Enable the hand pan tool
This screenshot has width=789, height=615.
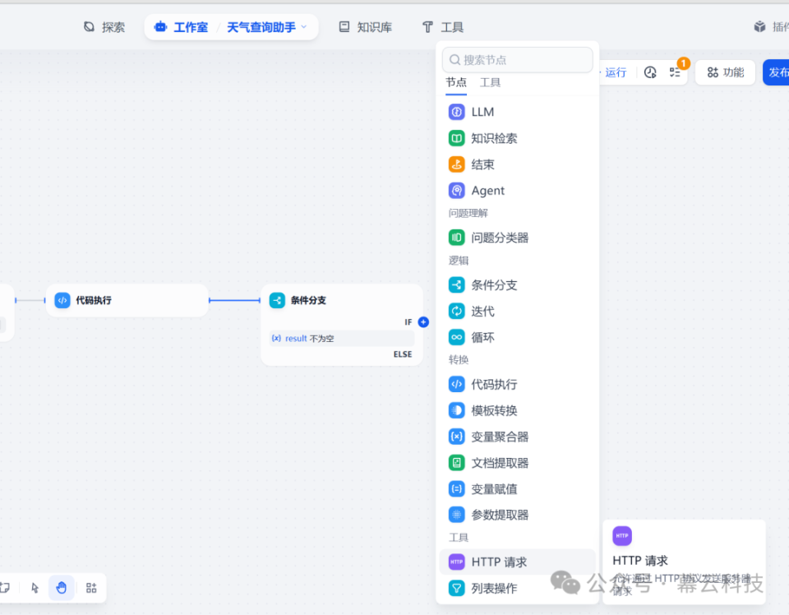click(x=62, y=588)
